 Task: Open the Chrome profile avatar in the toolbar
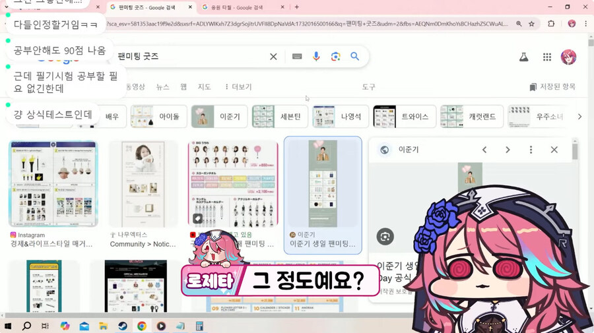click(x=572, y=24)
